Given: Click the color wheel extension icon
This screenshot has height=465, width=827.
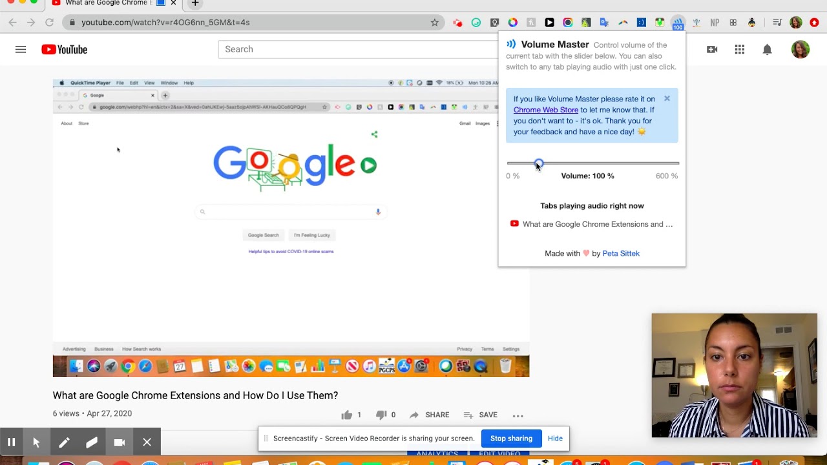Looking at the screenshot, I should [x=512, y=23].
